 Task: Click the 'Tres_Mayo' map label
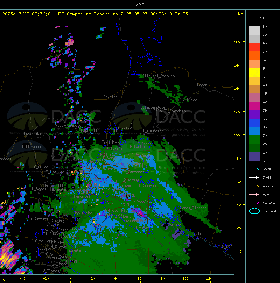pos(111,142)
